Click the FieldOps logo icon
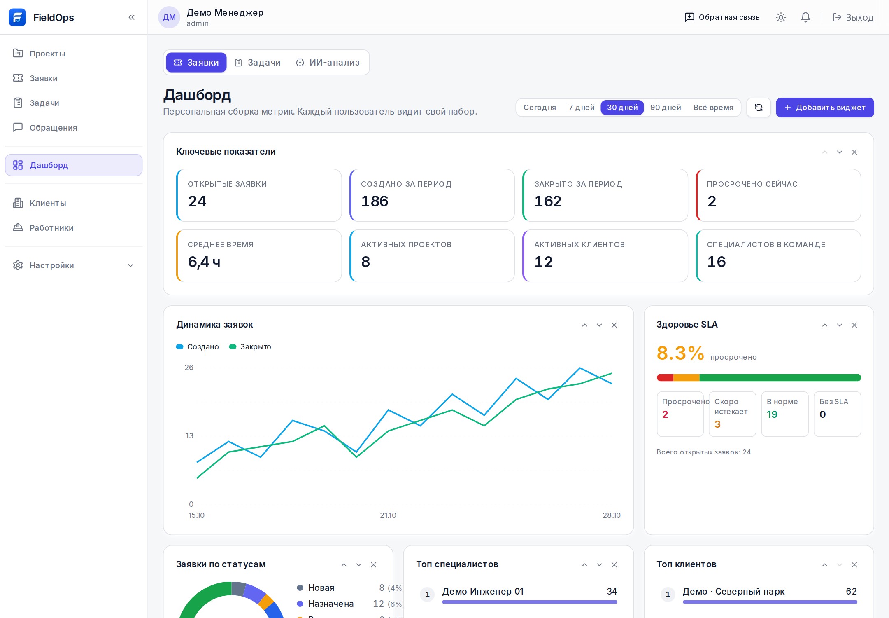 tap(17, 17)
